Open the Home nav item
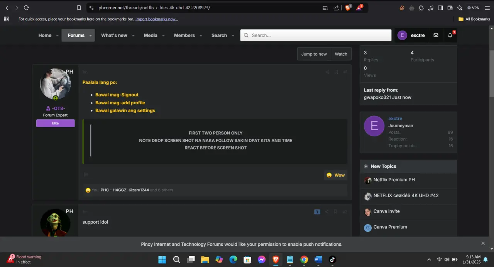 click(45, 35)
